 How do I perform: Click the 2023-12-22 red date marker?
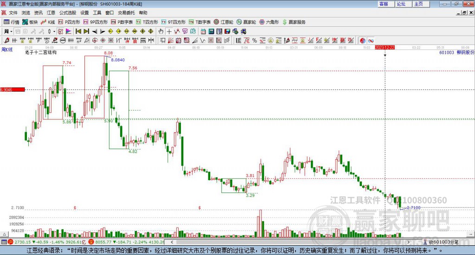385,47
